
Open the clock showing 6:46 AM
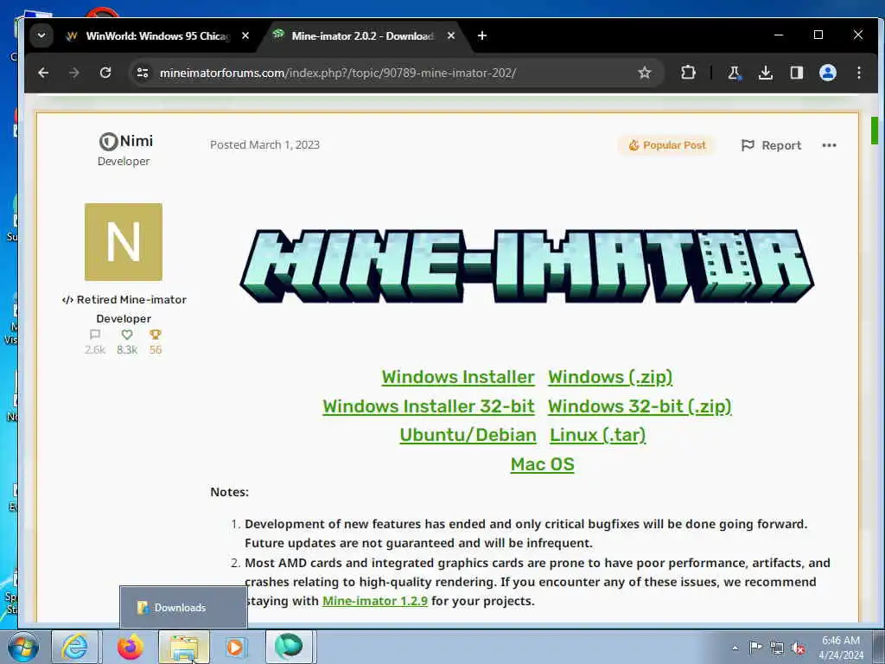point(841,648)
